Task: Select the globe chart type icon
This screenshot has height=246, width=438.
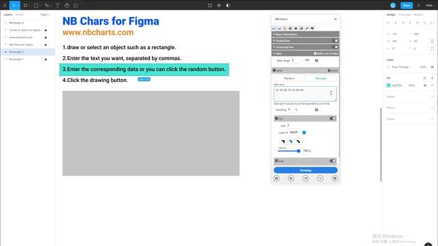Action: click(x=301, y=29)
